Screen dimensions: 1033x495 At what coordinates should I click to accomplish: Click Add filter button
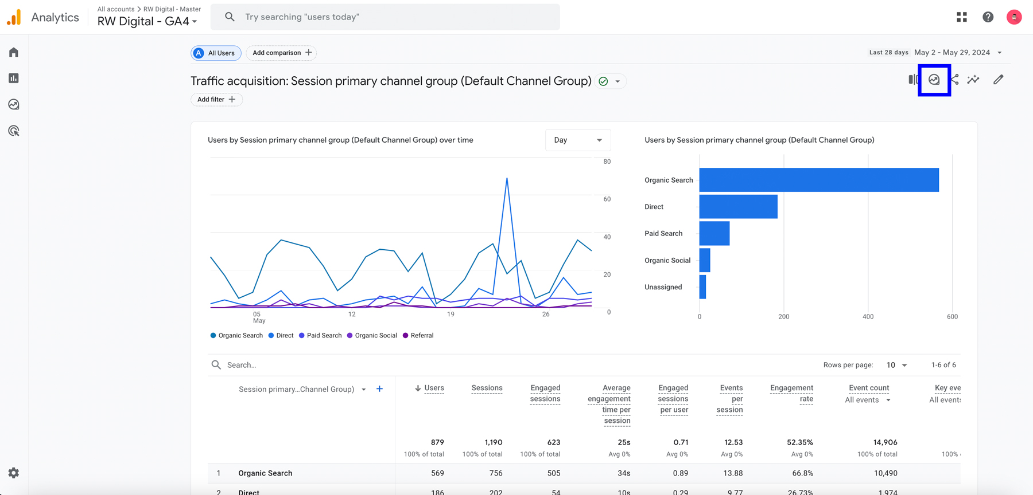(216, 100)
